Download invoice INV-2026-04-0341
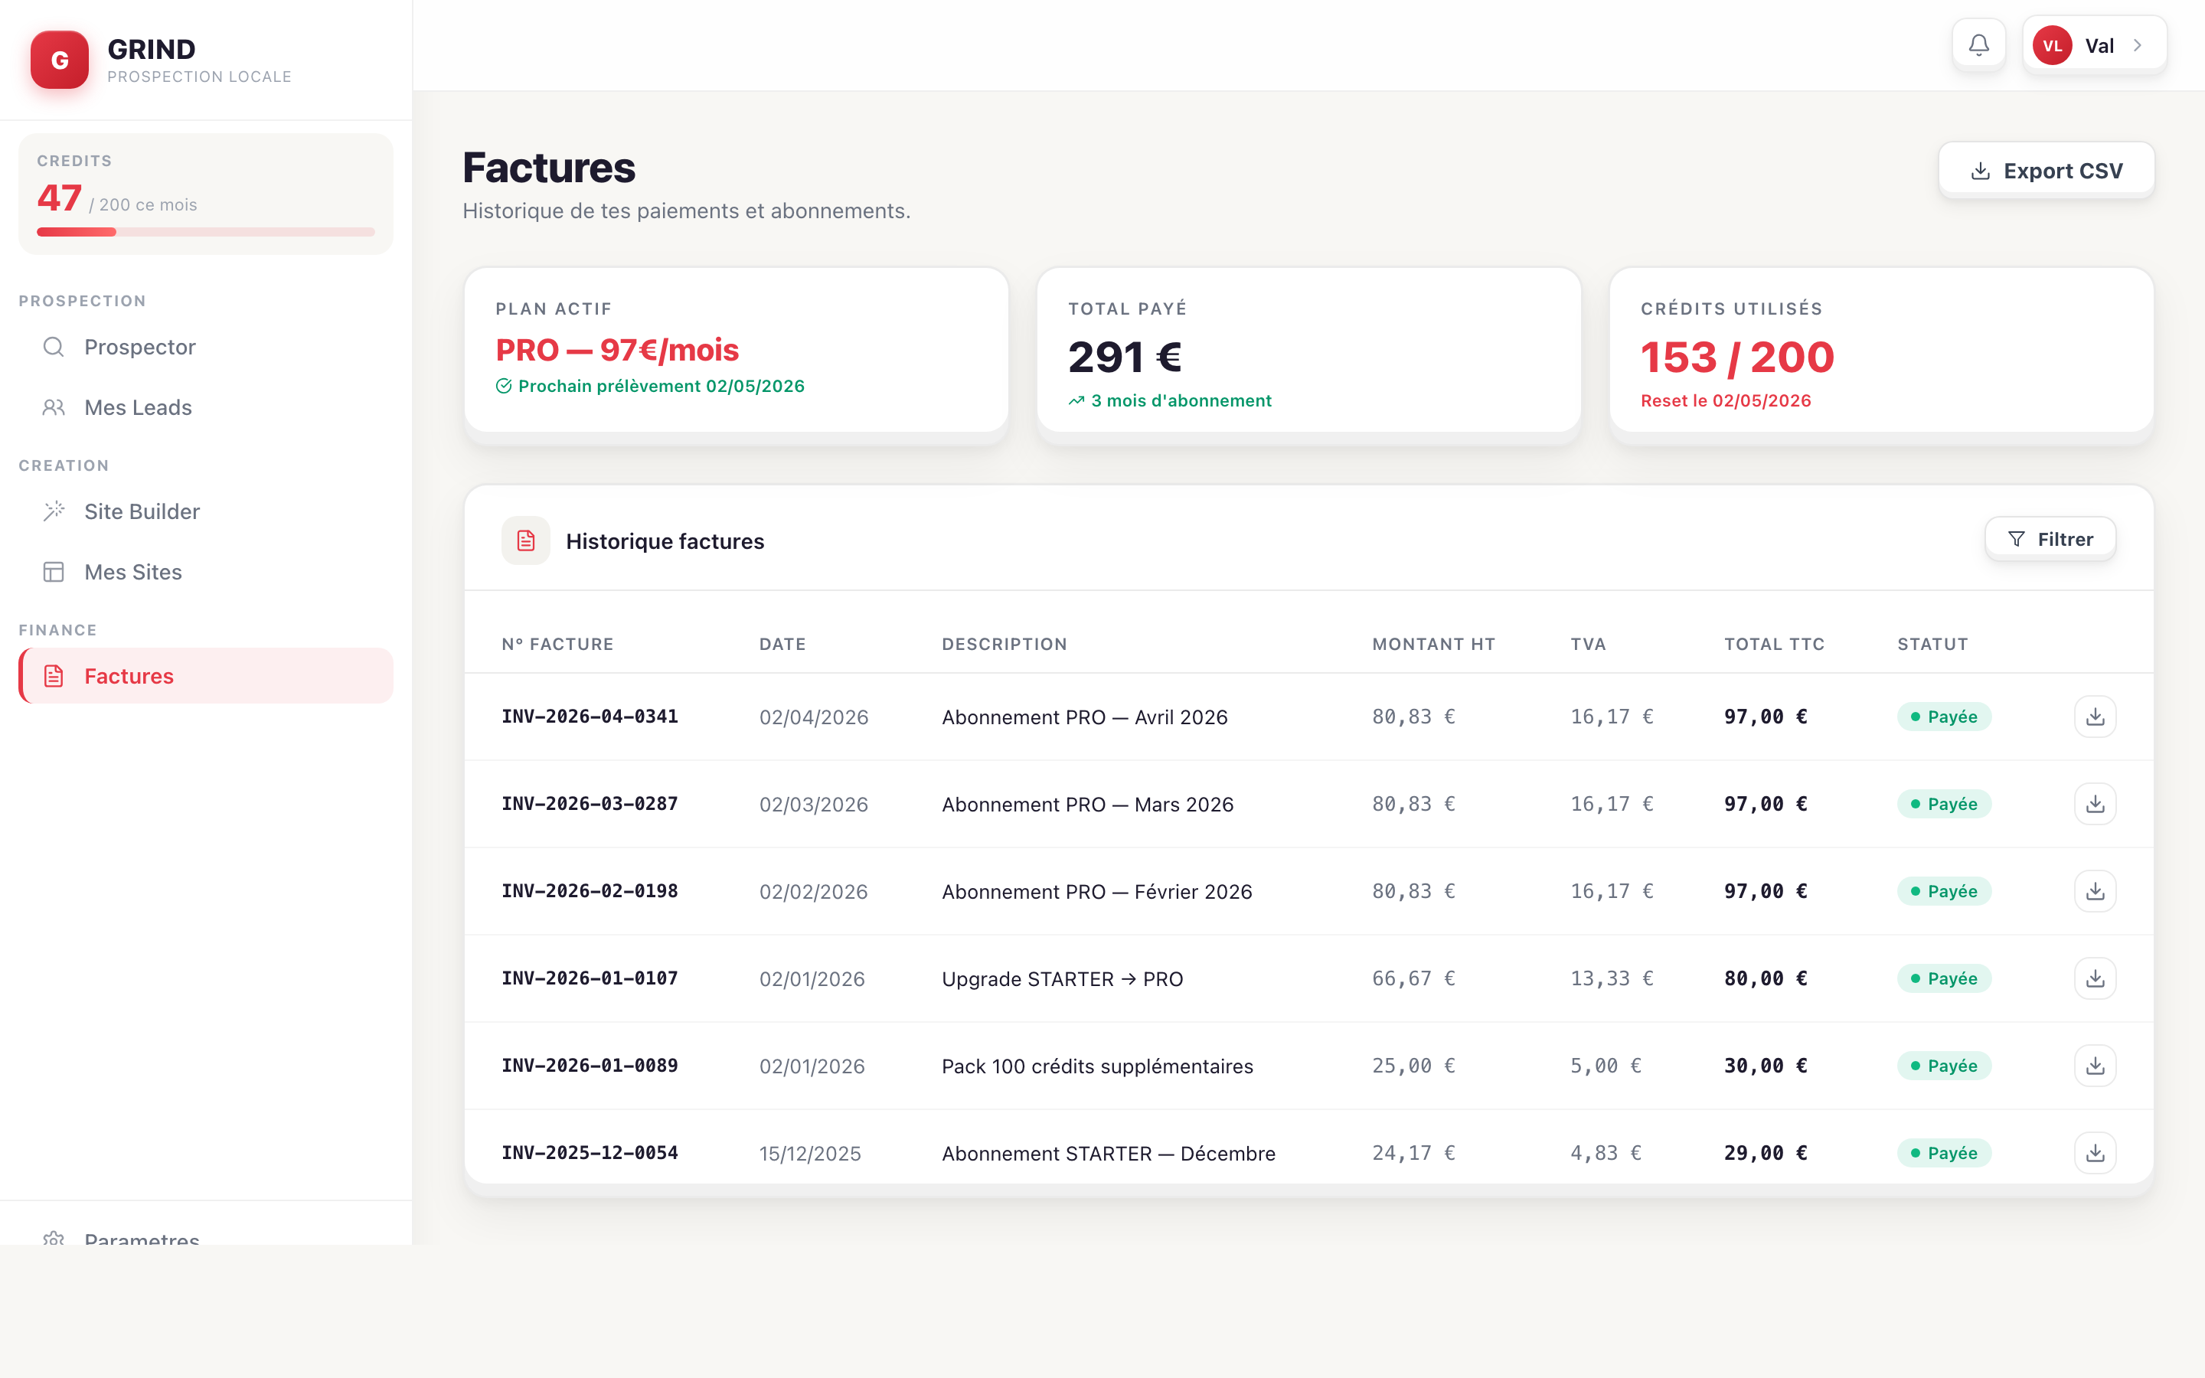This screenshot has height=1378, width=2205. click(2095, 717)
